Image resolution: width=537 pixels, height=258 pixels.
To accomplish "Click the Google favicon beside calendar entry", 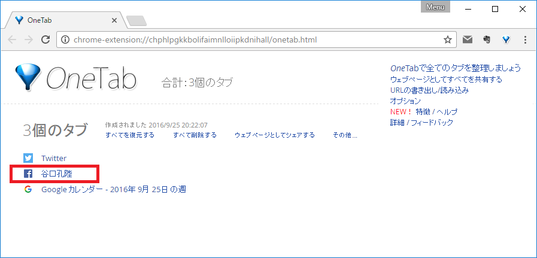I will click(28, 189).
